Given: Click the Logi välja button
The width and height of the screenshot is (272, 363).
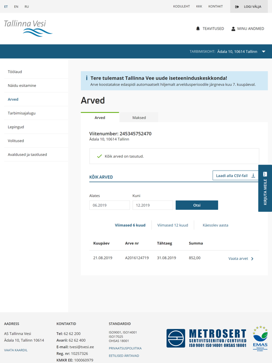Looking at the screenshot, I should 249,7.
